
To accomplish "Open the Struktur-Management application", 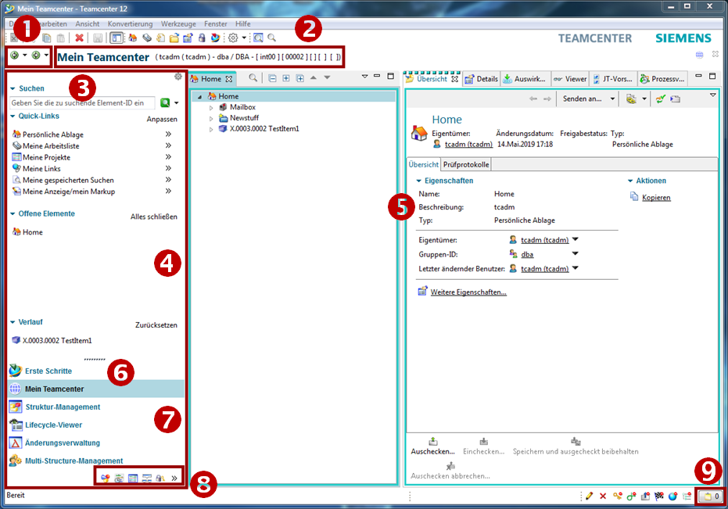I will click(x=62, y=407).
